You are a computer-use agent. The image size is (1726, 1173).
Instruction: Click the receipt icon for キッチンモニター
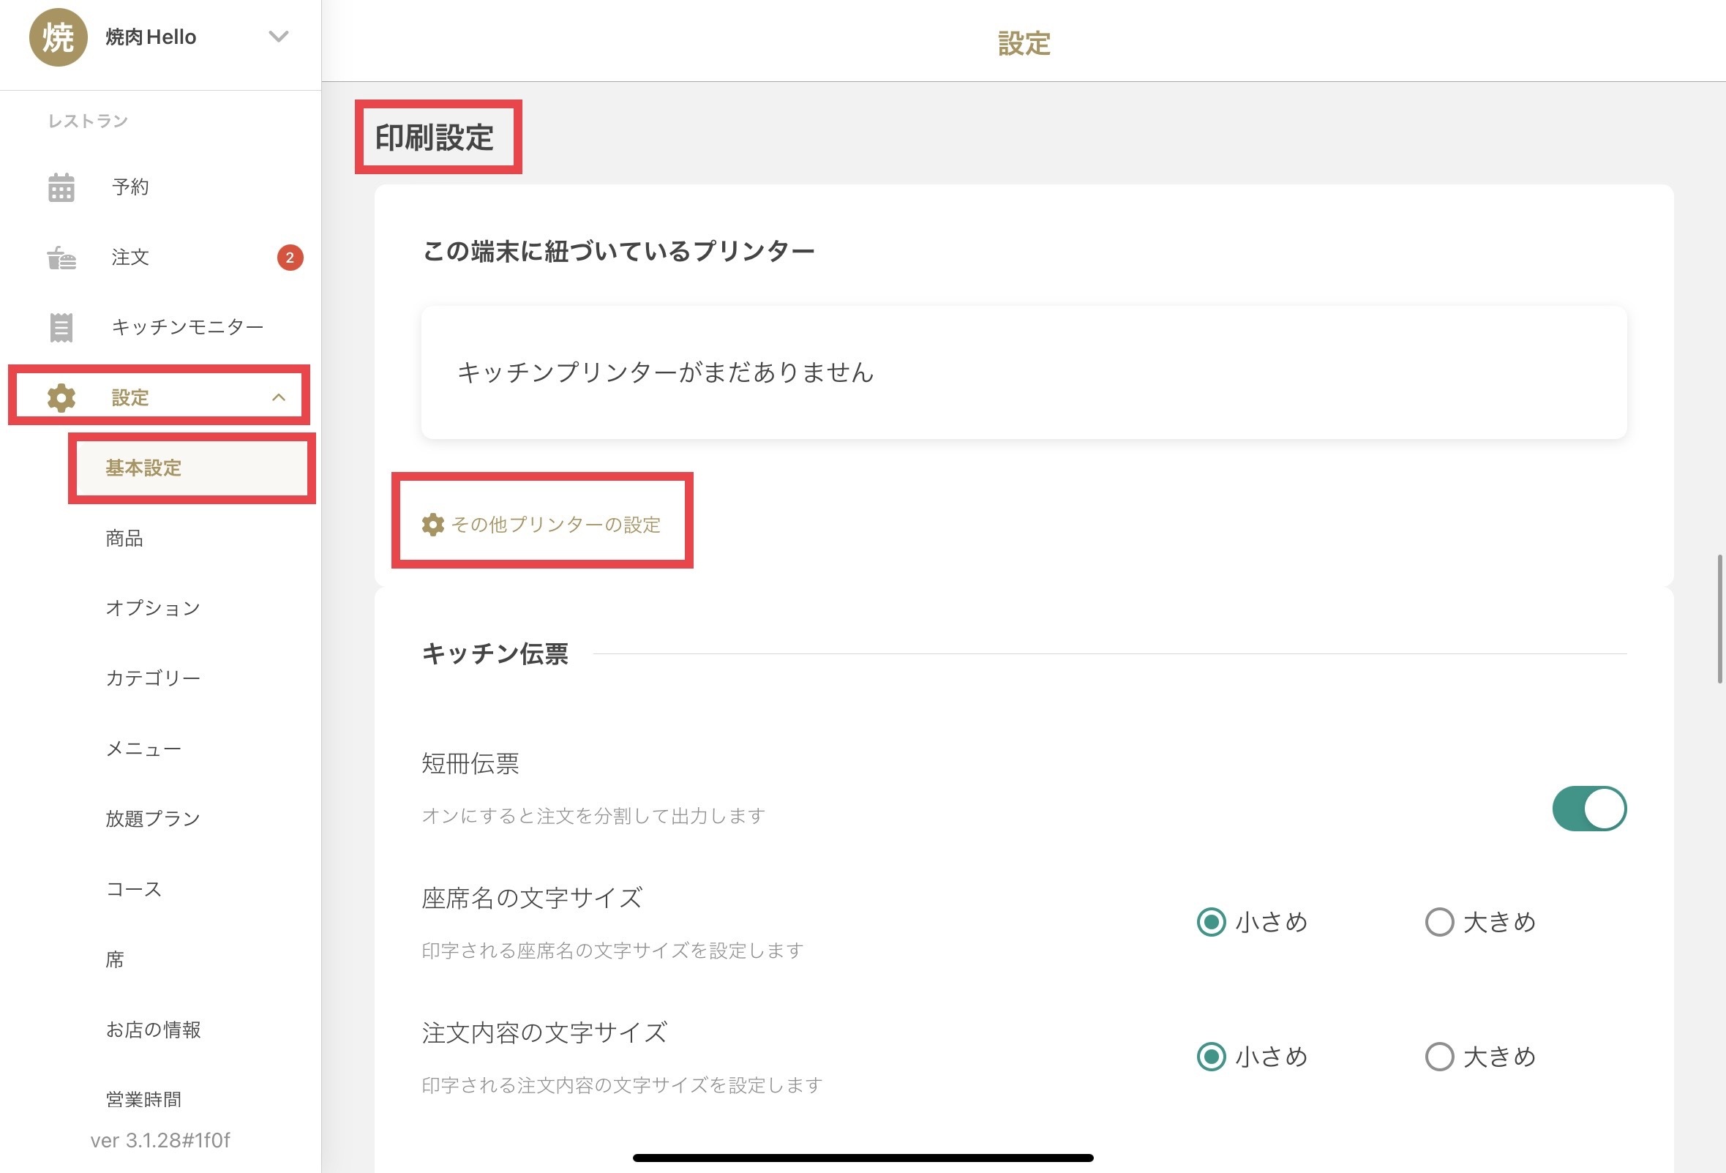61,328
